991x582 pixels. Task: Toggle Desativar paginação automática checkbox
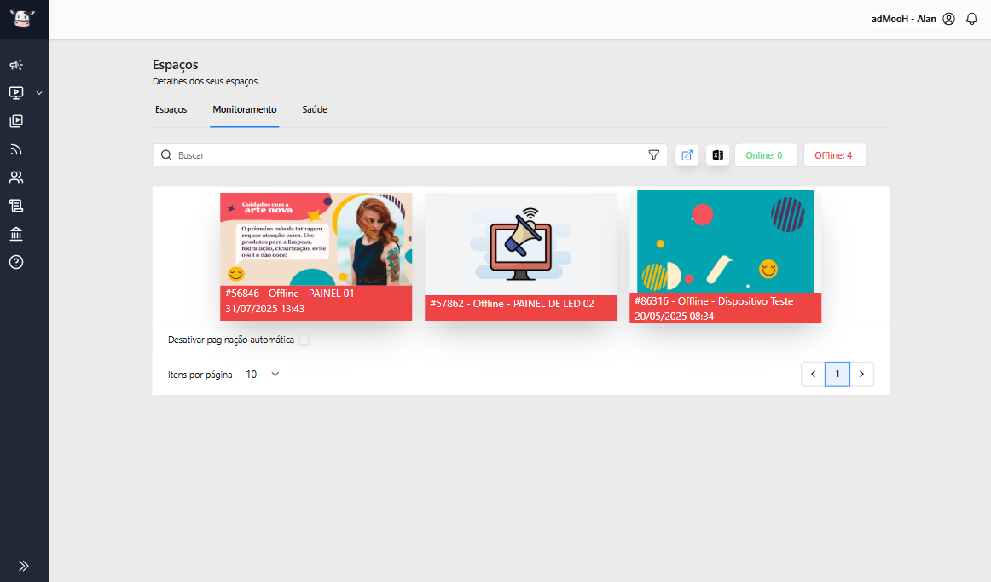[x=304, y=340]
